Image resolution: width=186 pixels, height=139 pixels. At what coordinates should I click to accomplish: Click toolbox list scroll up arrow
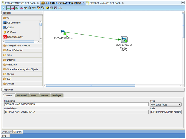coord(41,22)
